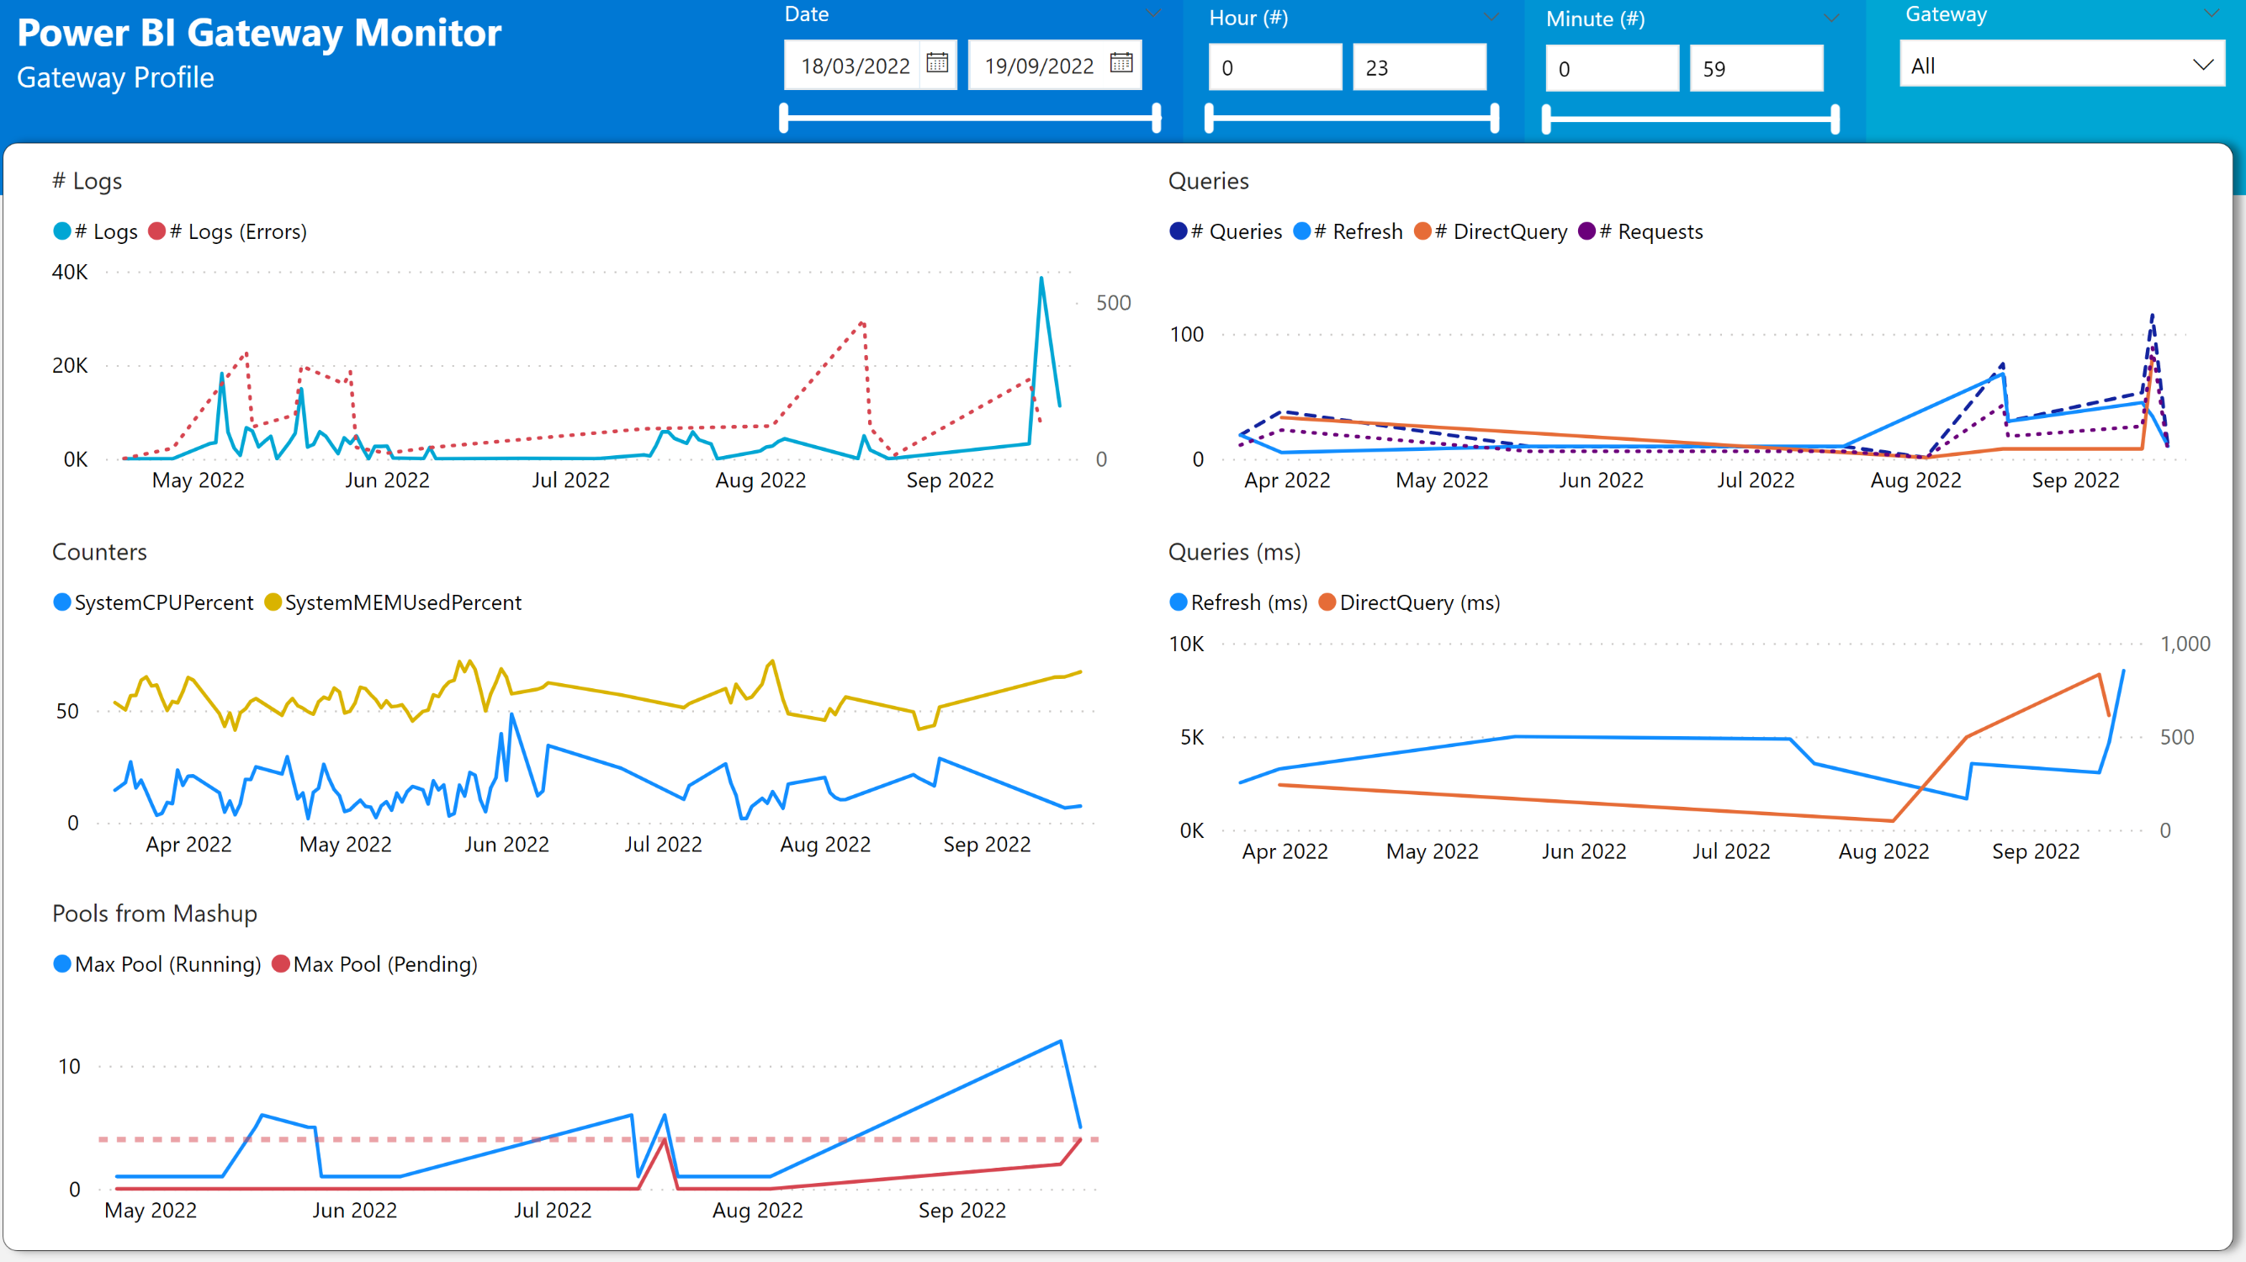
Task: Click the Pools from Mashup chart title
Action: (154, 913)
